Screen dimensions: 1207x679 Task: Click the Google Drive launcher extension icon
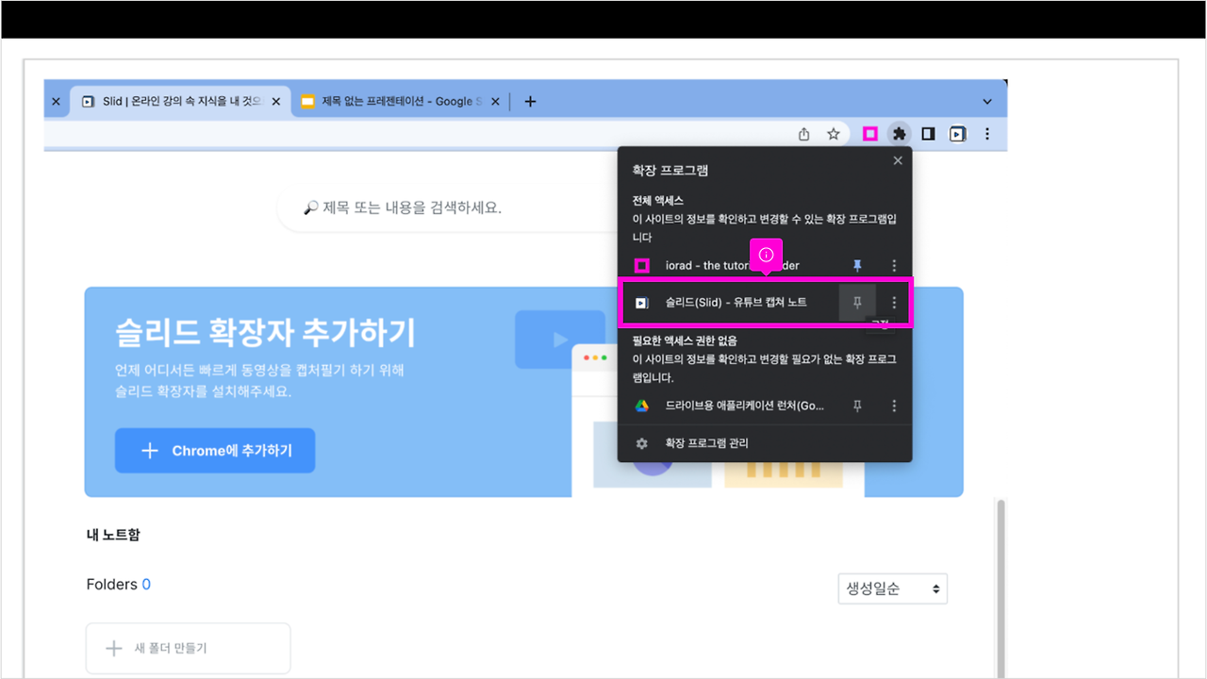(643, 406)
